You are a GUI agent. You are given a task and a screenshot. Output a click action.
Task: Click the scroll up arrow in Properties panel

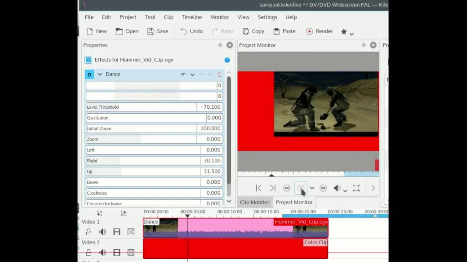229,72
